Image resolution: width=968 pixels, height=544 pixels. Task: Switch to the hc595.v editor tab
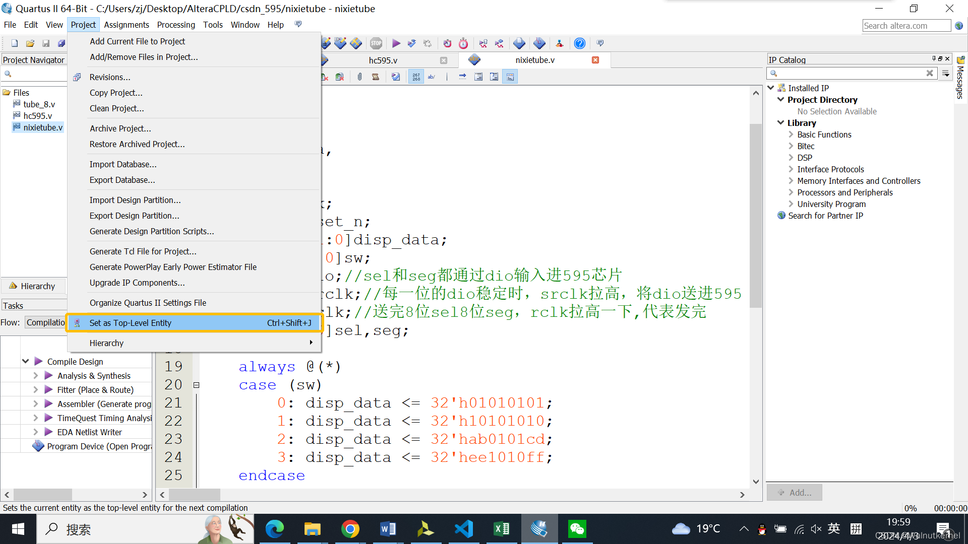383,60
